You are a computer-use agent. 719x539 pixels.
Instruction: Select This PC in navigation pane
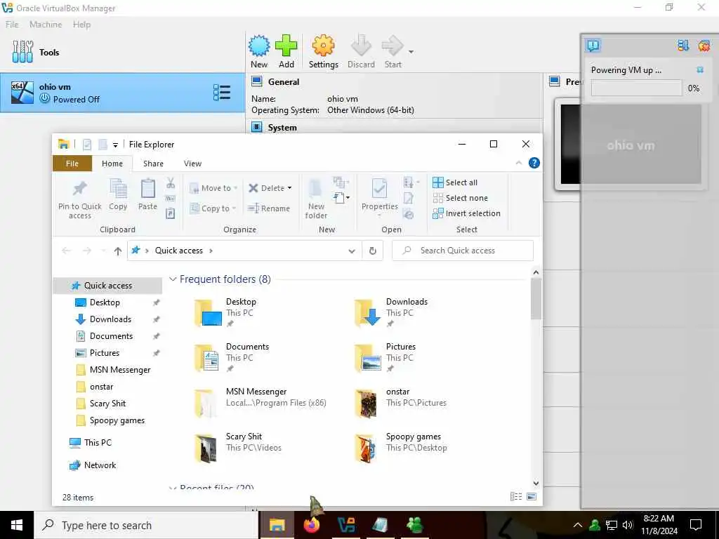(98, 442)
